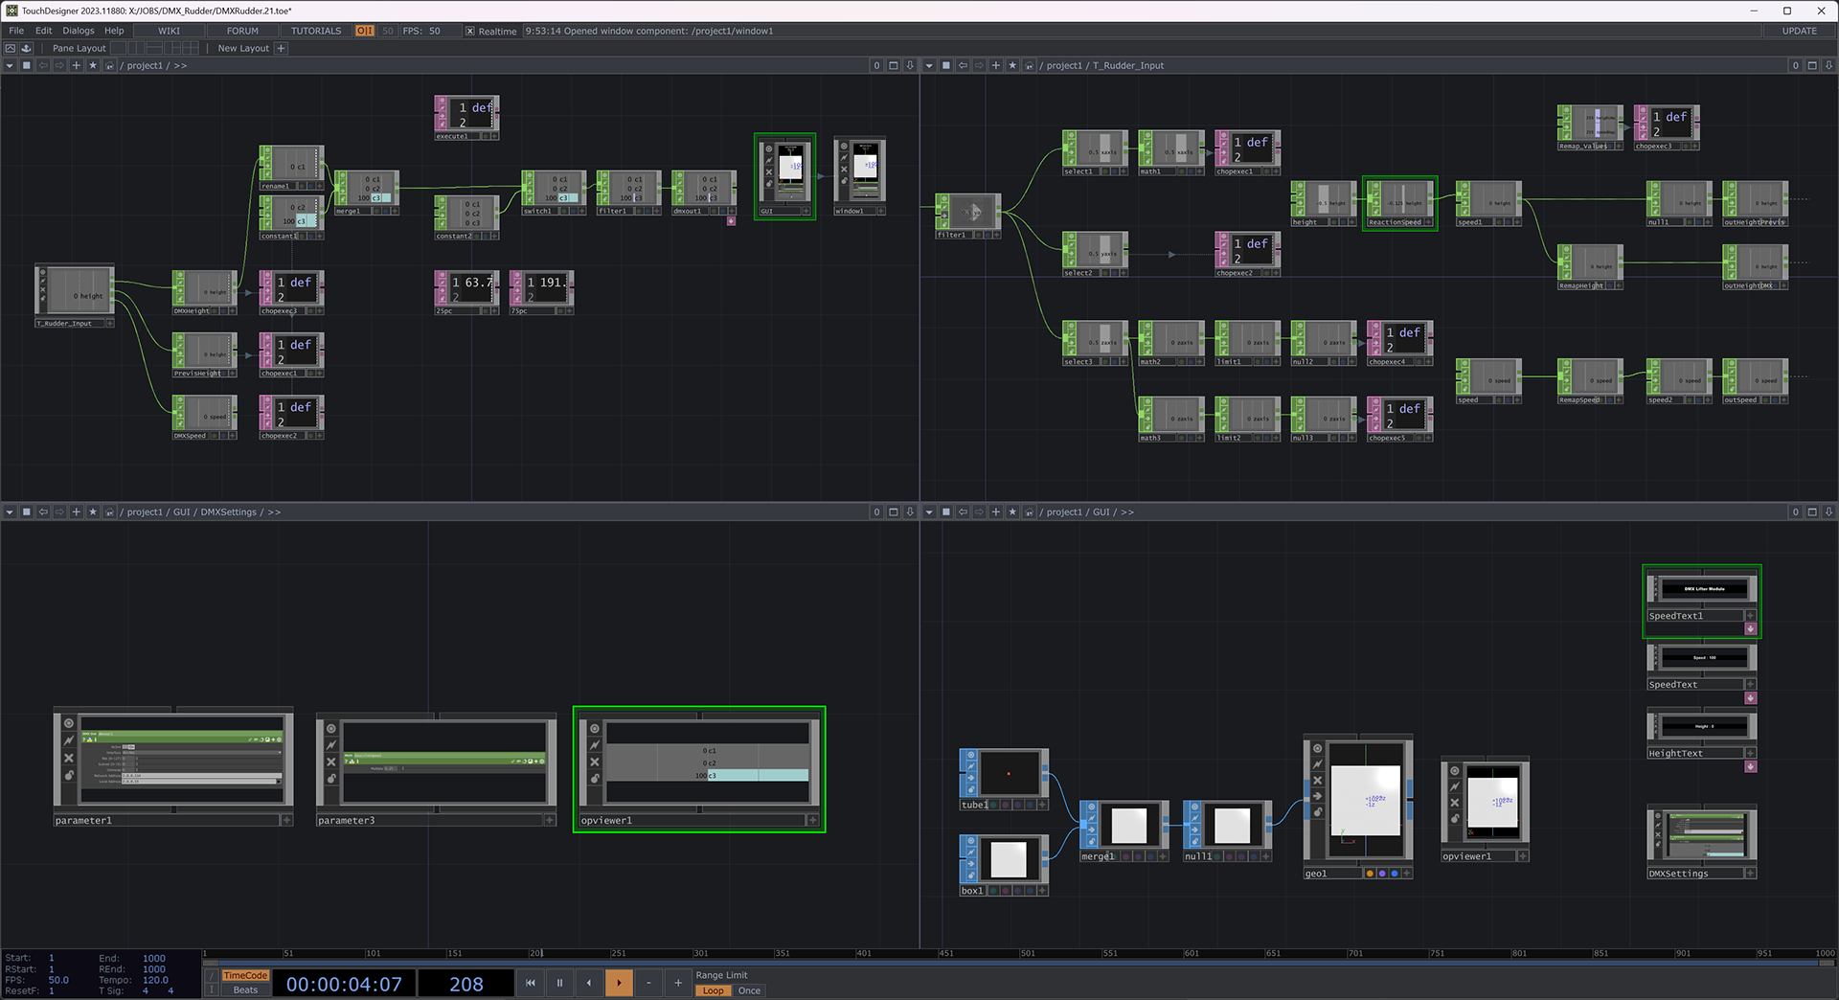Viewport: 1839px width, 1000px height.
Task: Open a floating viewer using the window icon near UPDATE
Action: point(1812,65)
